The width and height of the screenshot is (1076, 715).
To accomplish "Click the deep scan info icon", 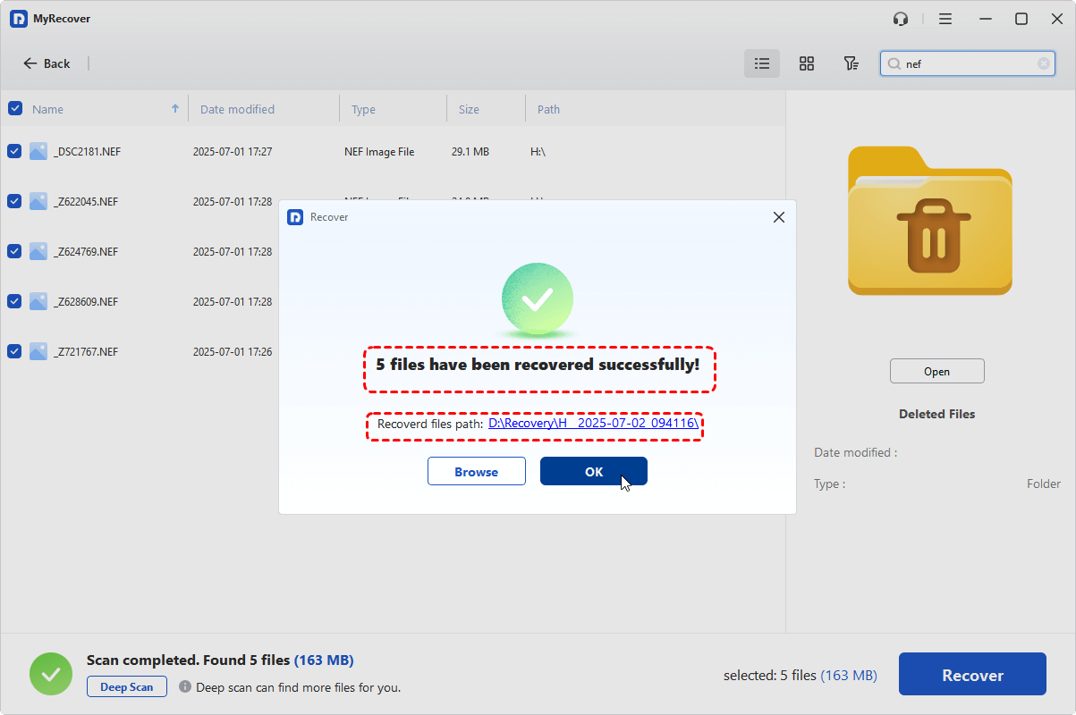I will tap(185, 687).
